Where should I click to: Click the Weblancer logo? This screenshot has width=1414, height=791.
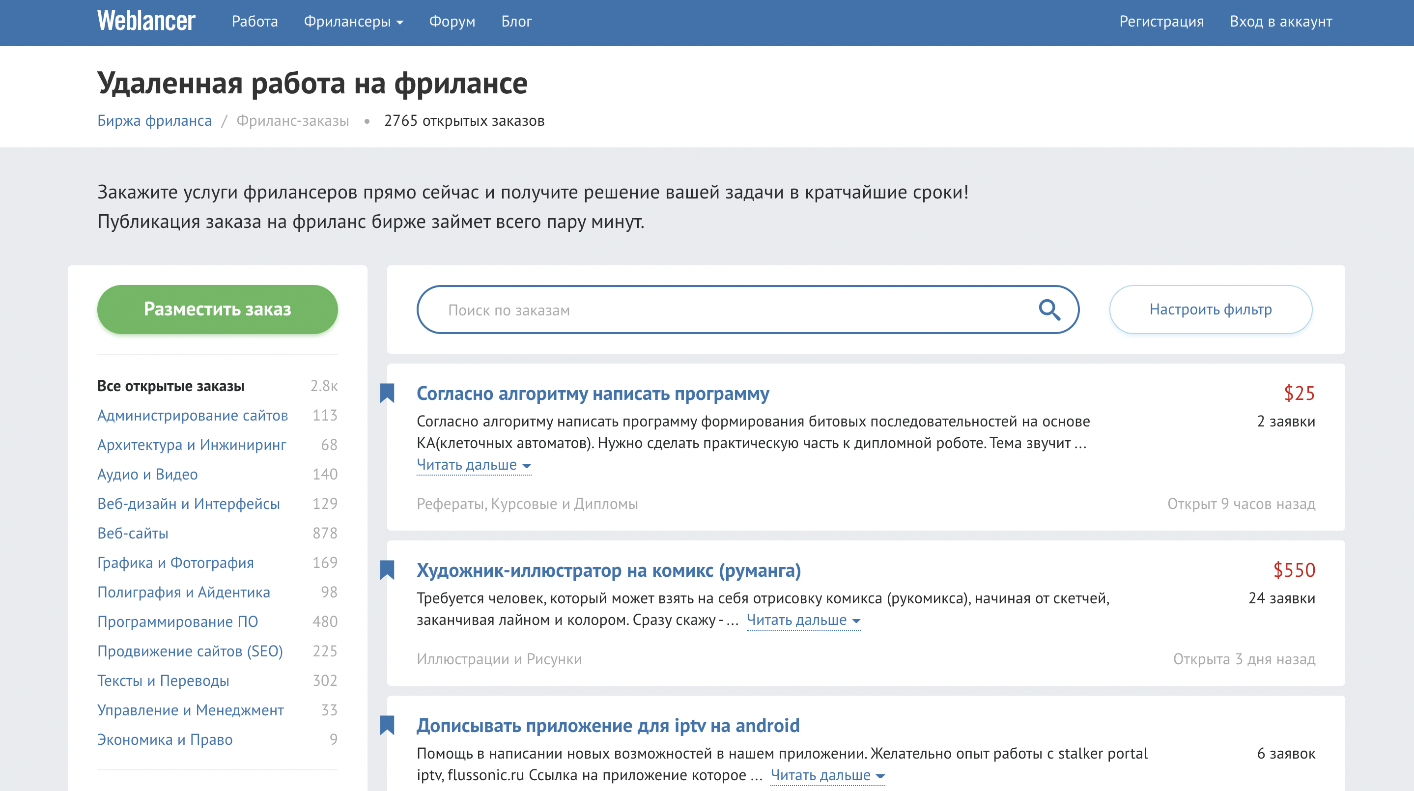coord(146,22)
